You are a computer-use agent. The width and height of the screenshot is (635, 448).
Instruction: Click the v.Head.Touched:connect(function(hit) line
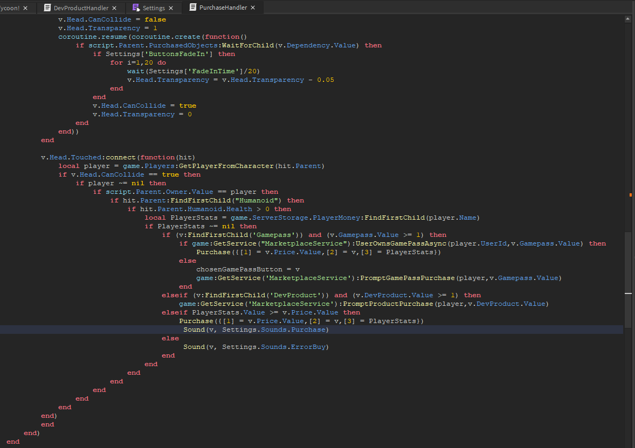pos(118,157)
